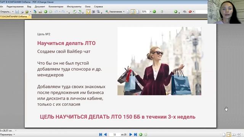Rotate page clockwise icon
This screenshot has height=137, width=244.
click(80, 12)
